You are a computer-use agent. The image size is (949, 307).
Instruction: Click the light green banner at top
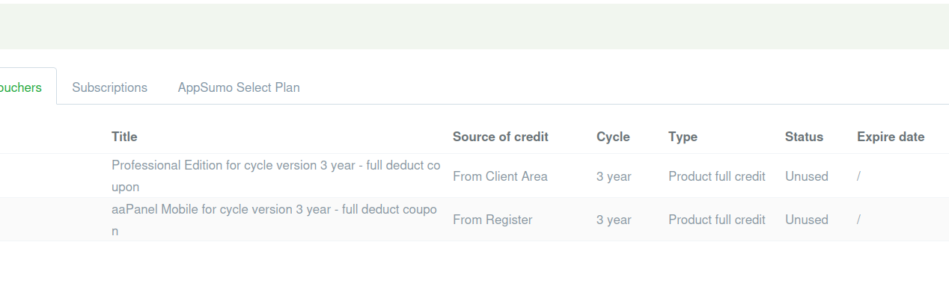[x=474, y=26]
